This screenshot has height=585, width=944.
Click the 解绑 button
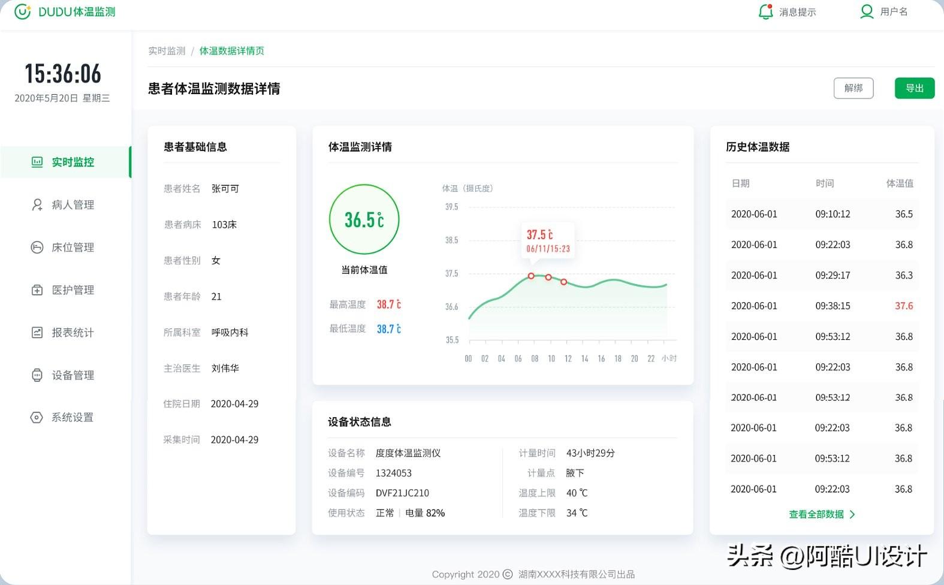pos(853,88)
